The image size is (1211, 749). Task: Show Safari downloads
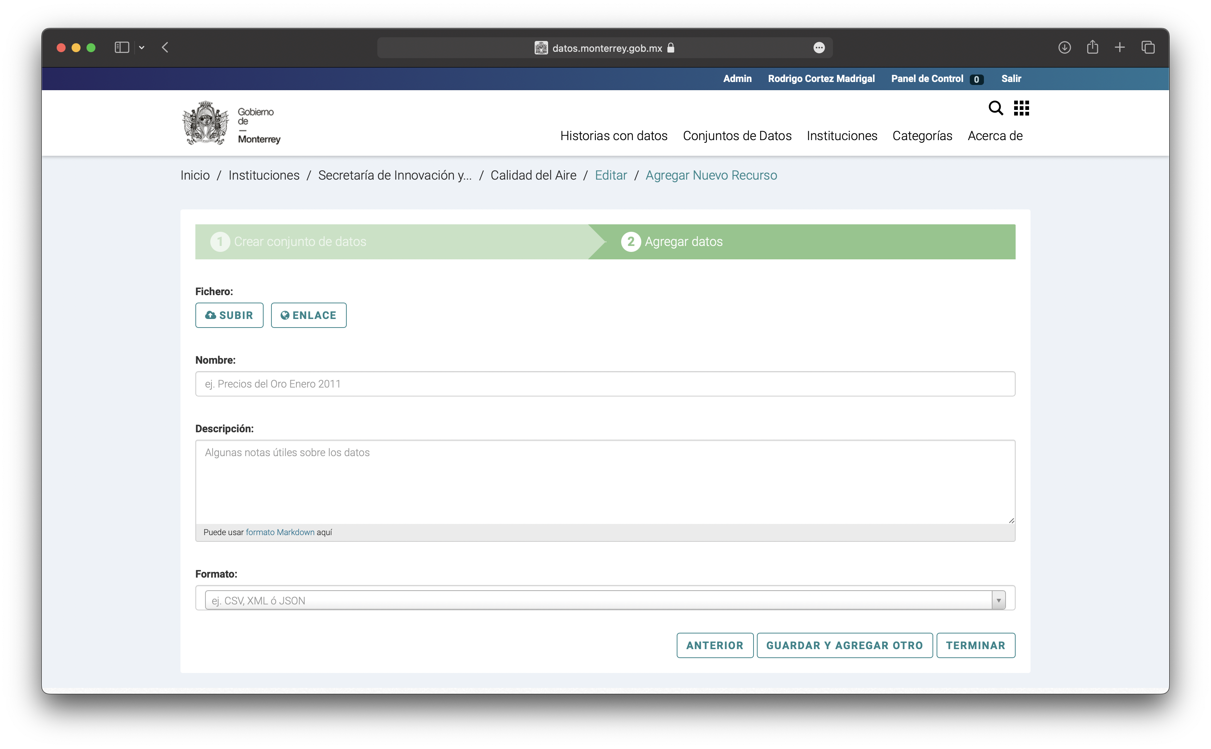1064,48
